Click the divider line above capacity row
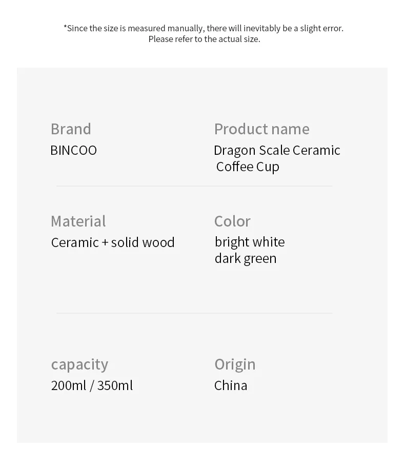The image size is (405, 470). coord(194,313)
